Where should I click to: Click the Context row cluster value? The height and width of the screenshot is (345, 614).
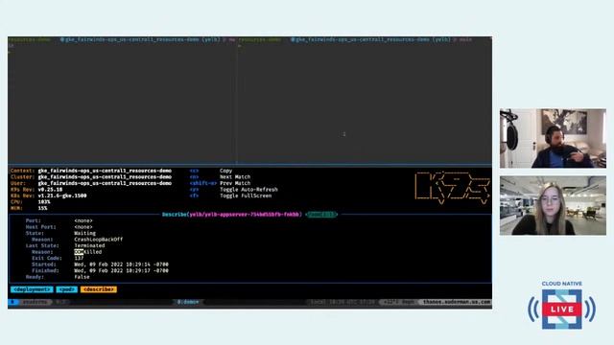[105, 171]
